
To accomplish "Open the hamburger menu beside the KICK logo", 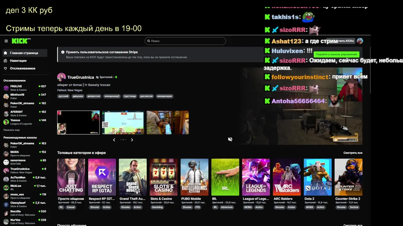I will click(x=6, y=41).
